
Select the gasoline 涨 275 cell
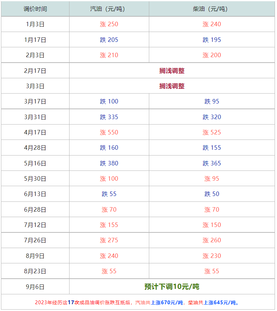(109, 240)
